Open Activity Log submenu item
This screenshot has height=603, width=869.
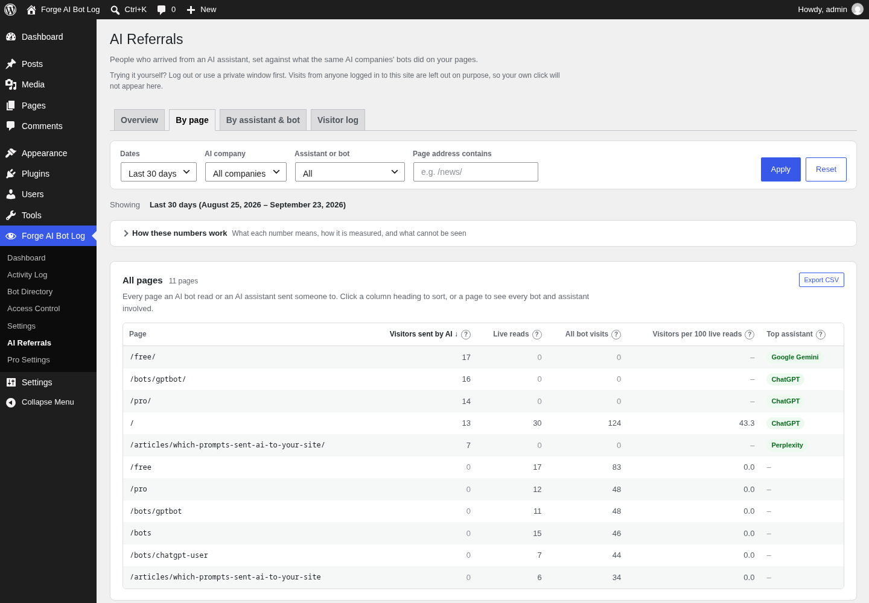pyautogui.click(x=27, y=275)
